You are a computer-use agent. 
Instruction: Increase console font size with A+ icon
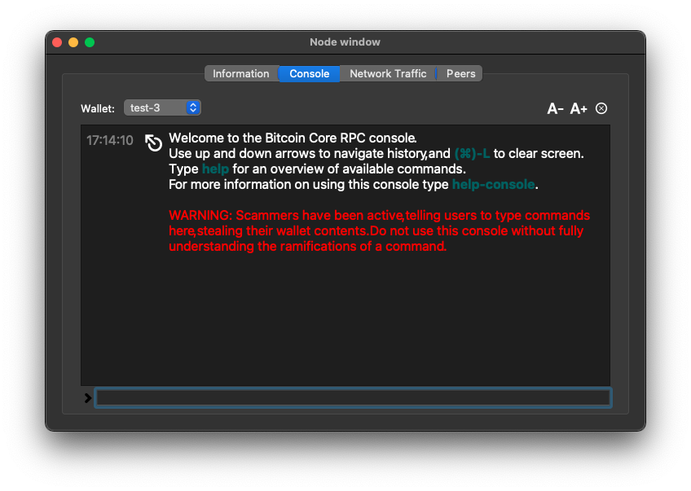[579, 108]
